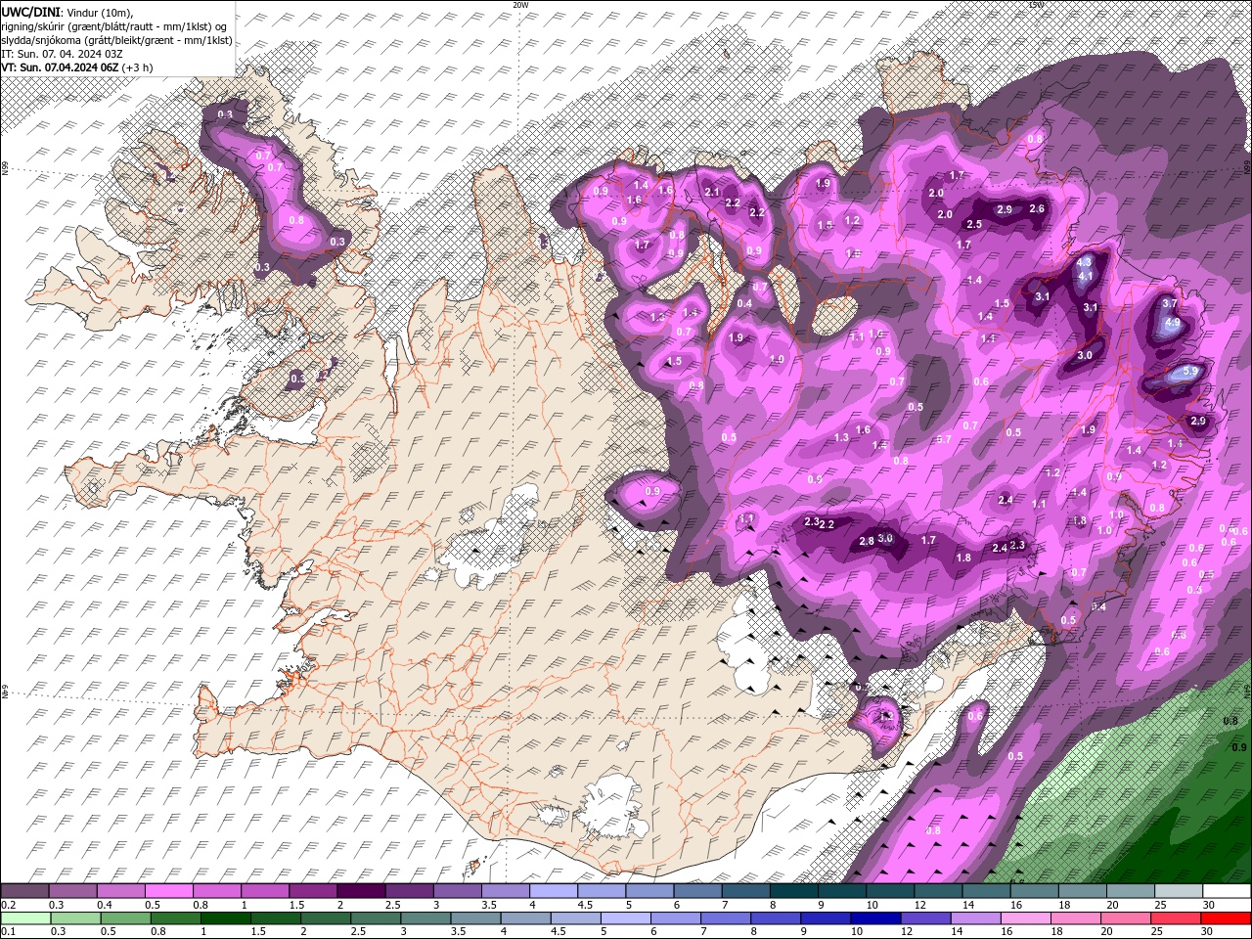
Task: Click the 15W longitude label
Action: coord(1036,5)
